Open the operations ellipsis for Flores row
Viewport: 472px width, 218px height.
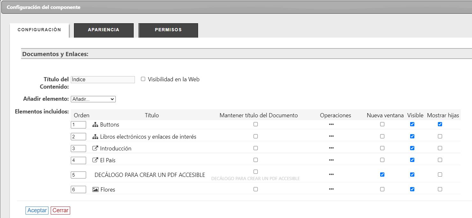[x=331, y=189]
